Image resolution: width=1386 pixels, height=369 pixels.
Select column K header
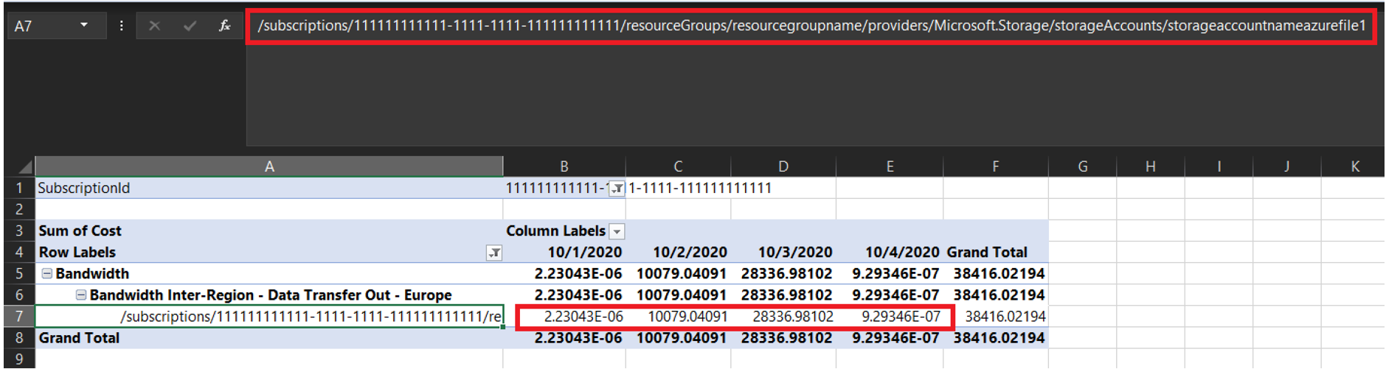pos(1354,166)
